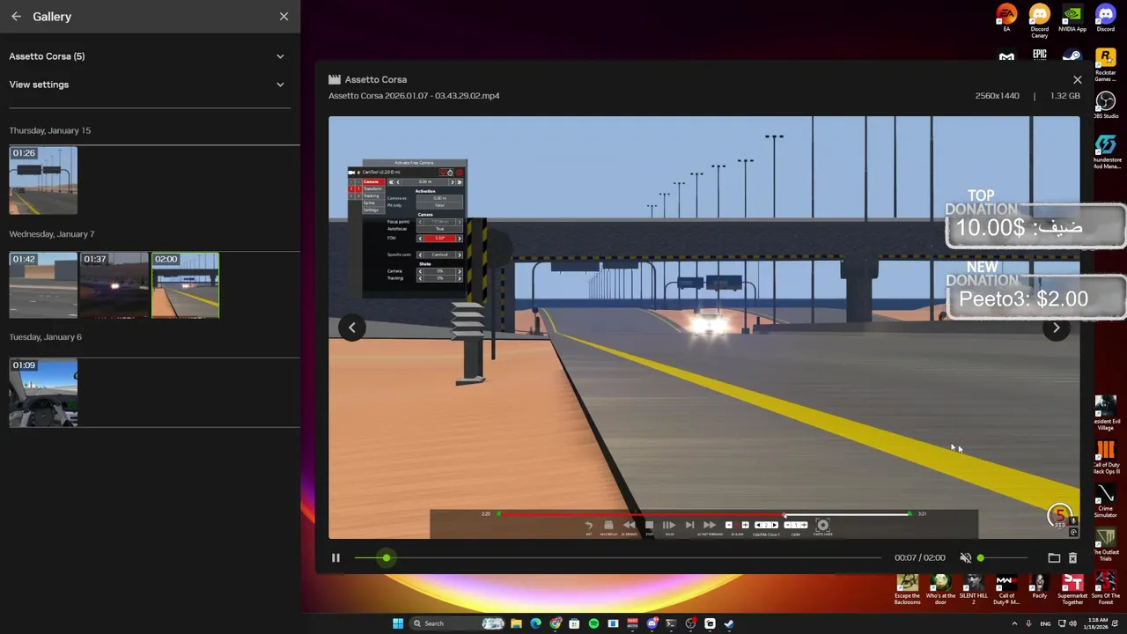
Task: Open the Pacify desktop shortcut
Action: pyautogui.click(x=1039, y=587)
